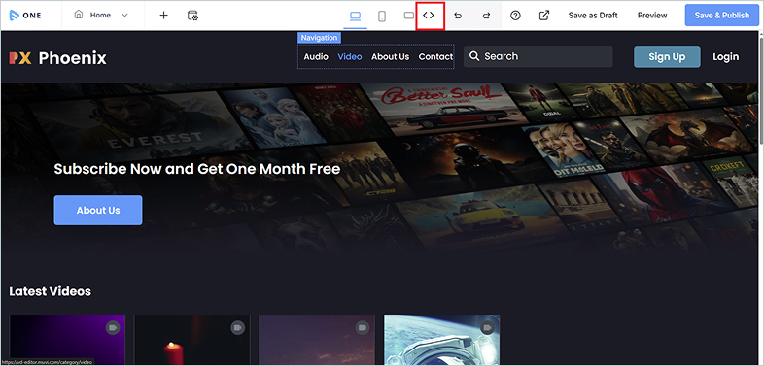Open site in new tab icon
Screen dimensions: 764x366
click(544, 16)
